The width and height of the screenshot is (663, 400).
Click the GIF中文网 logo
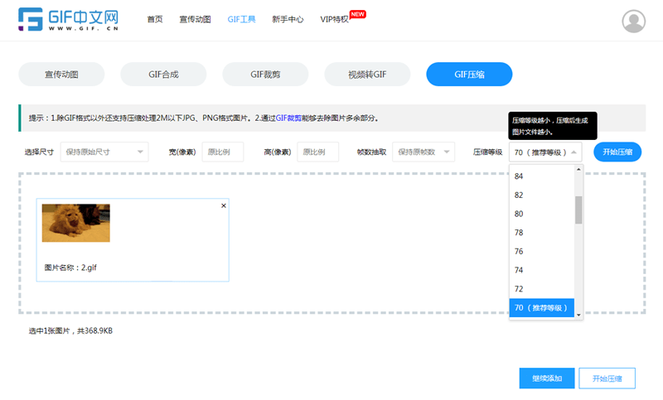(68, 19)
